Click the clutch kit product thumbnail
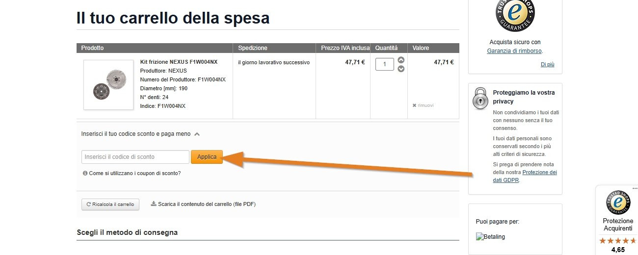 click(108, 85)
